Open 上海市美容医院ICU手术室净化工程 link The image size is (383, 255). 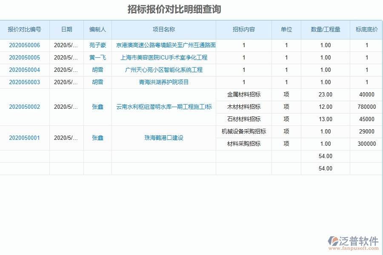[x=164, y=57]
